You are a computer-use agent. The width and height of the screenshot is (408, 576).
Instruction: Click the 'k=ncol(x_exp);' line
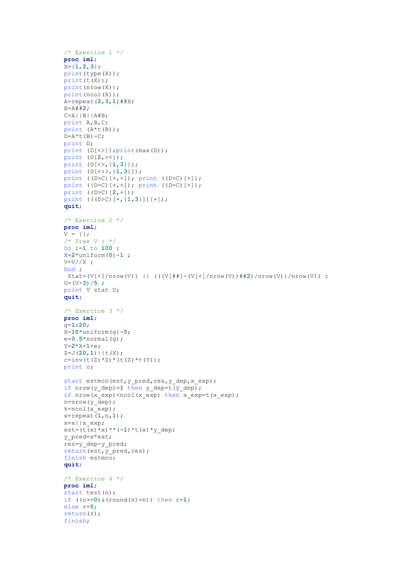pyautogui.click(x=89, y=409)
